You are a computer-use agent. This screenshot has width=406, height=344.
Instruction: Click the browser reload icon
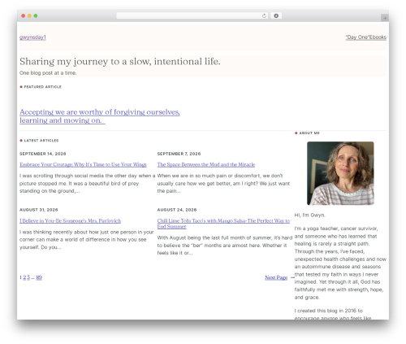tap(264, 16)
